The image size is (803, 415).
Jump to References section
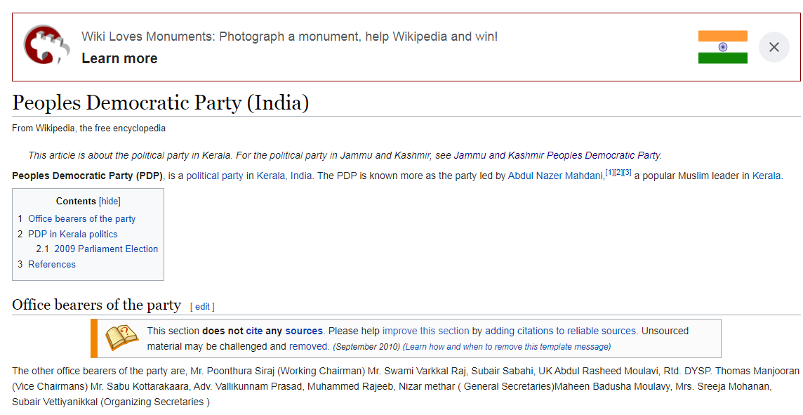coord(52,264)
